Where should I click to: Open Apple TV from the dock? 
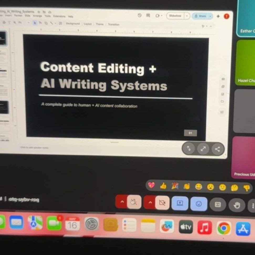click(x=186, y=227)
